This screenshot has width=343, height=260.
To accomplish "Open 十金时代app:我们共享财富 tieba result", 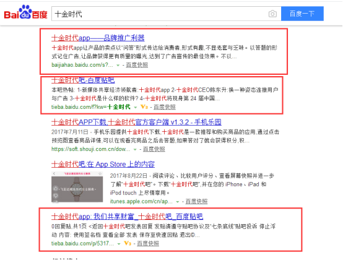I will point(127,217).
